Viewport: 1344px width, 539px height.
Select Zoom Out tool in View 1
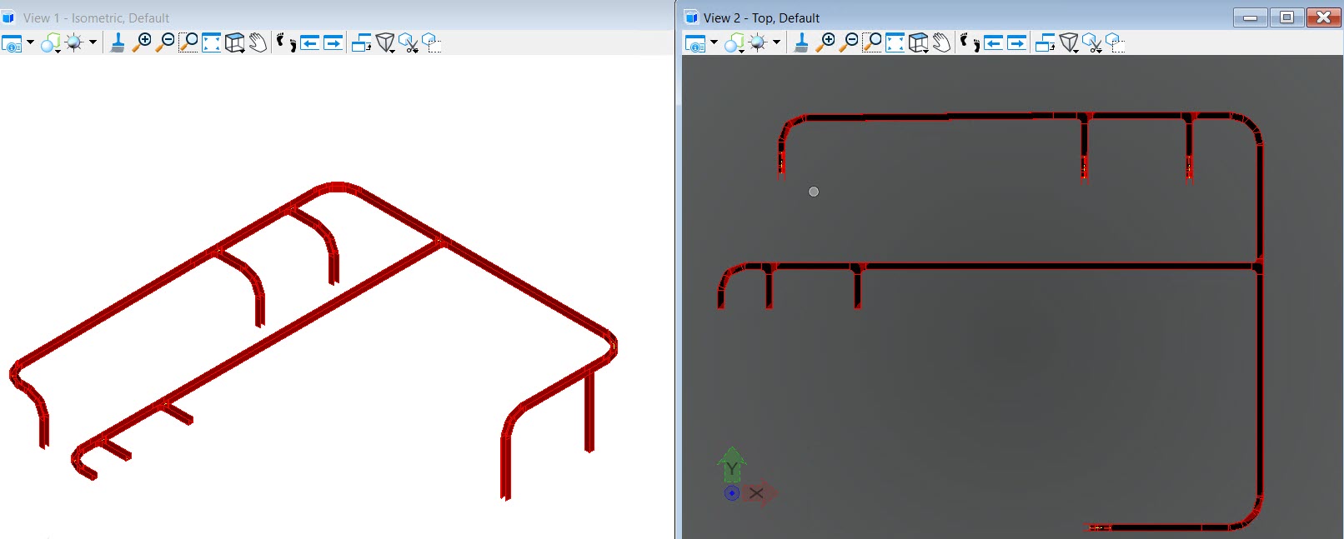coord(165,43)
